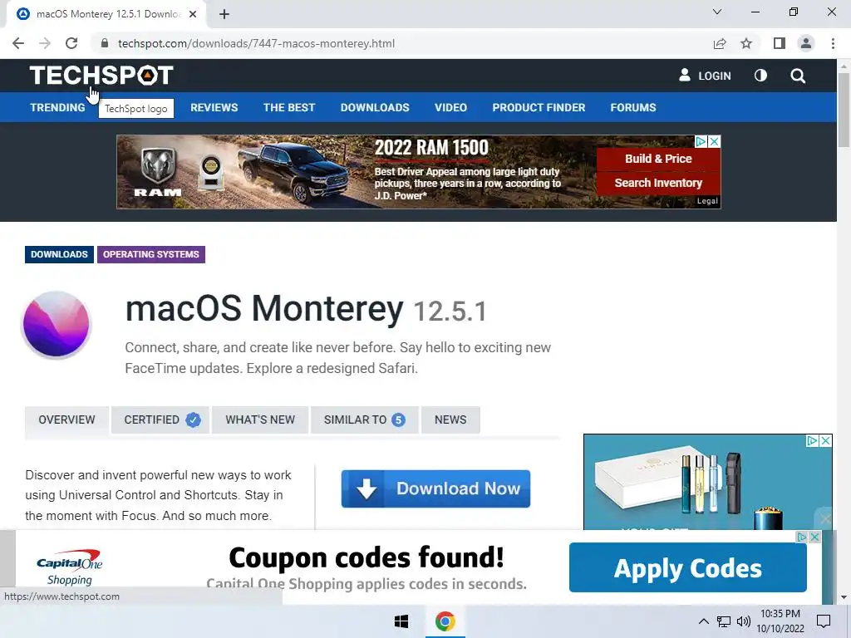Select the NEWS tab
This screenshot has width=851, height=638.
(x=450, y=420)
